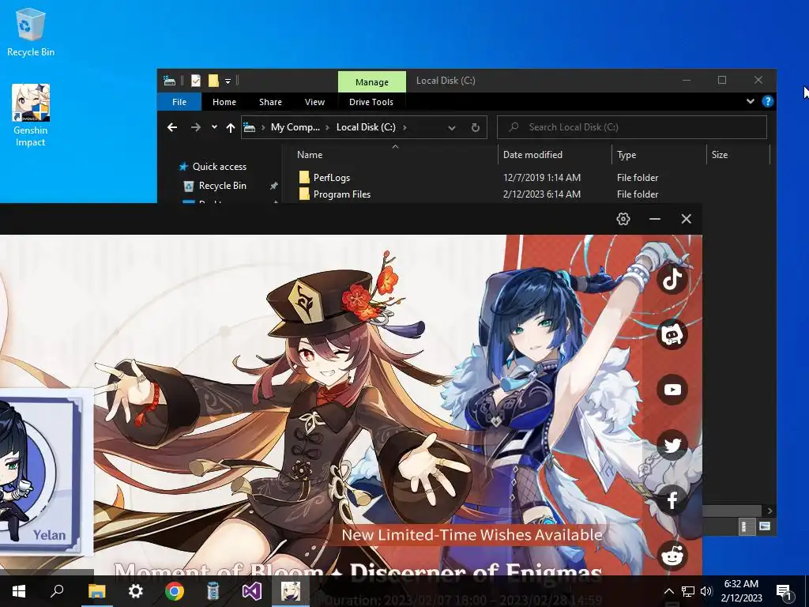Open the TikTok link in launcher
This screenshot has height=607, width=809.
pos(672,279)
